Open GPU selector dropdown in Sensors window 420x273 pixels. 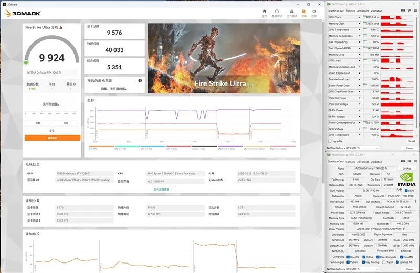pyautogui.click(x=352, y=148)
